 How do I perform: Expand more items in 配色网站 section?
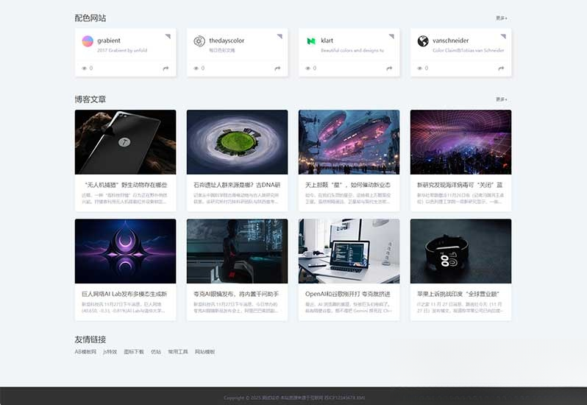pyautogui.click(x=501, y=18)
